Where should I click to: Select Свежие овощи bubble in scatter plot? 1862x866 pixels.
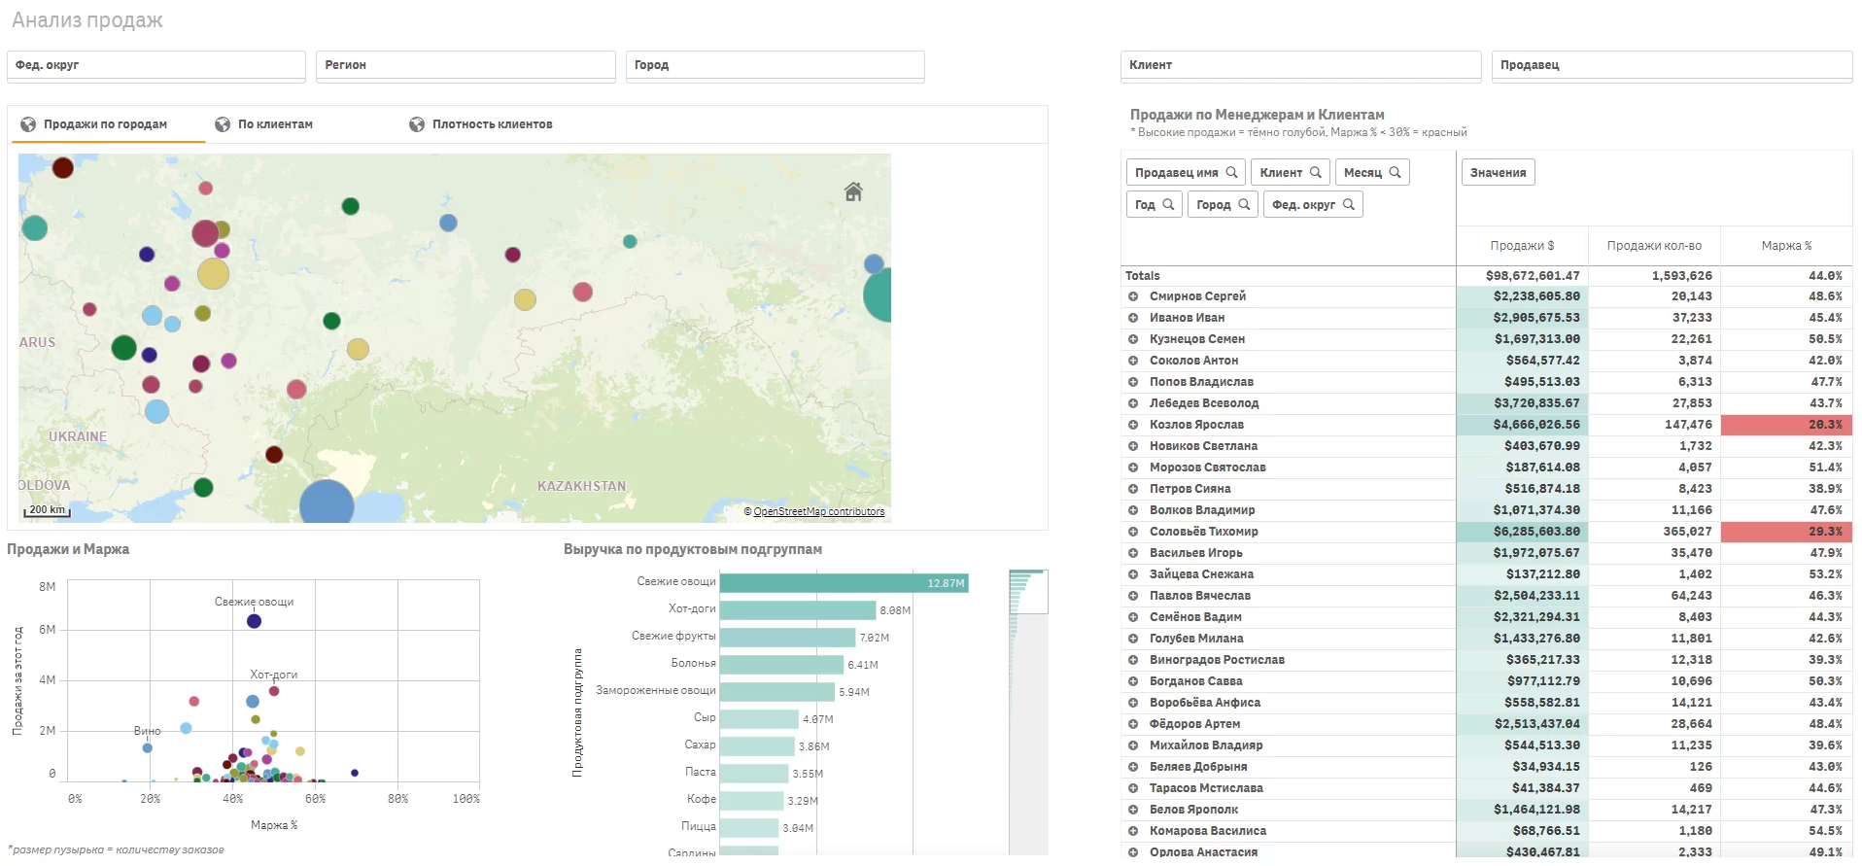click(254, 621)
